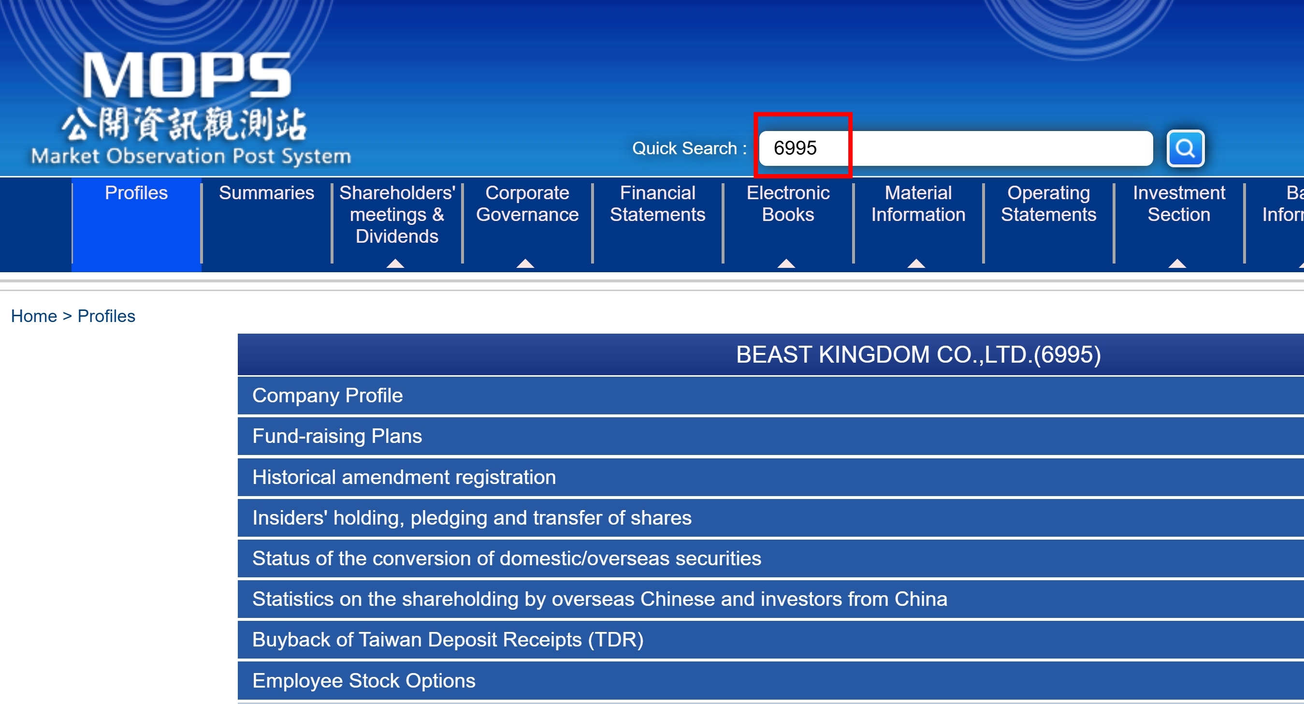Viewport: 1304px width, 704px height.
Task: Expand arrow under Investment Section
Action: tap(1177, 264)
